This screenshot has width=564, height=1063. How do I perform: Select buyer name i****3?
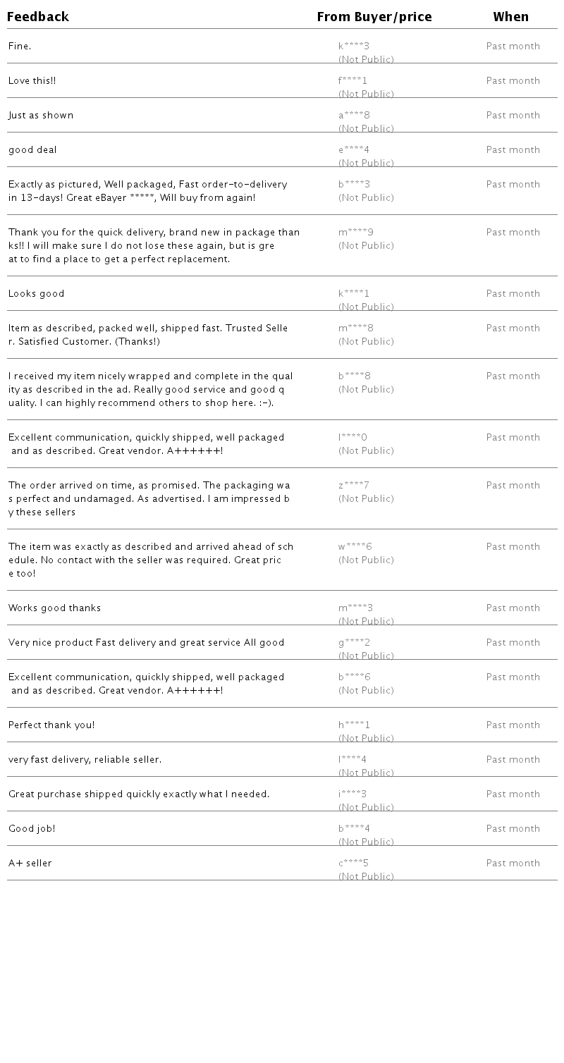click(x=352, y=794)
